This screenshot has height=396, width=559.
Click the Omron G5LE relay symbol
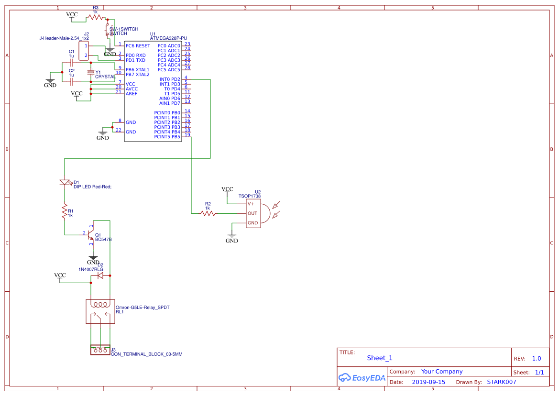pos(100,311)
